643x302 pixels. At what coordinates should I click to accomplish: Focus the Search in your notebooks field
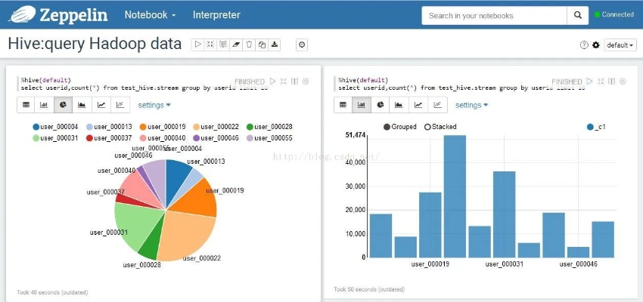(494, 15)
